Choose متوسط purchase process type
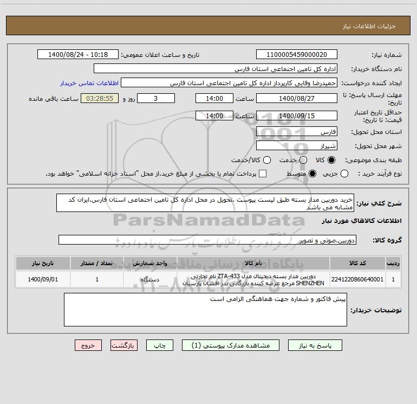 point(312,174)
